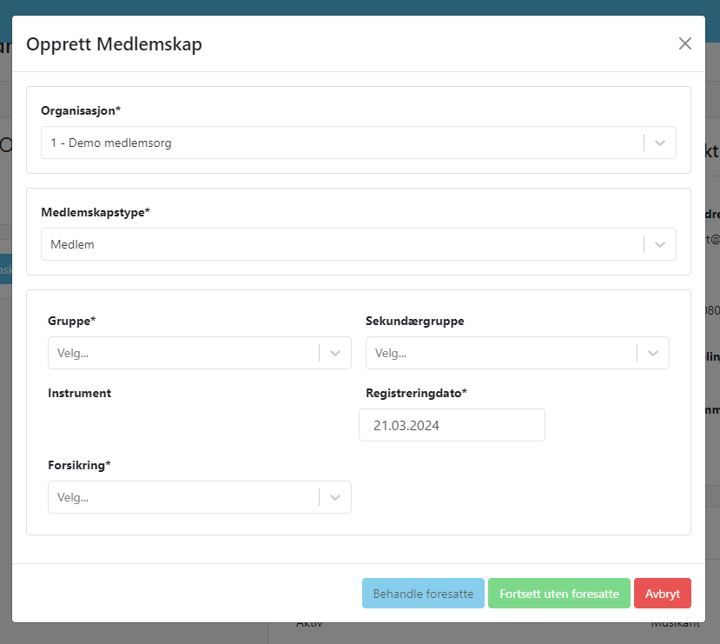The image size is (720, 644).
Task: Click the Forsikring* field label
Action: tap(80, 465)
